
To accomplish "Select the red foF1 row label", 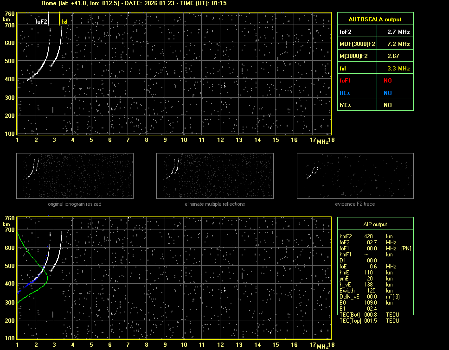I will pos(345,80).
